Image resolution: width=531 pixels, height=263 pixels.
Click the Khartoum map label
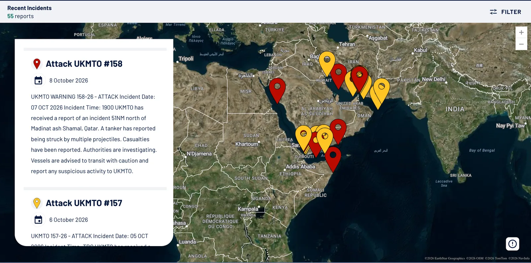click(247, 144)
